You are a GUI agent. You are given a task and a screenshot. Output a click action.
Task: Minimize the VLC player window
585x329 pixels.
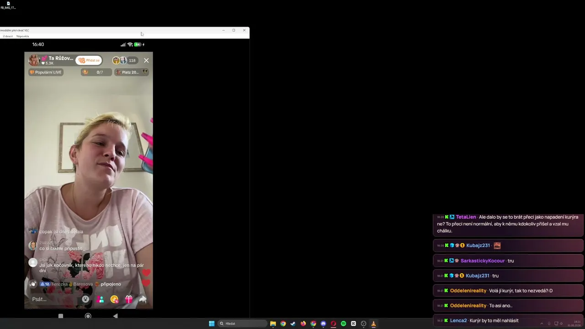point(223,30)
